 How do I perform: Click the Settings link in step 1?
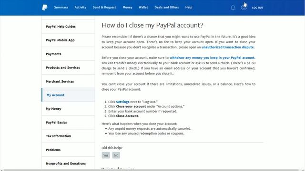tap(122, 102)
